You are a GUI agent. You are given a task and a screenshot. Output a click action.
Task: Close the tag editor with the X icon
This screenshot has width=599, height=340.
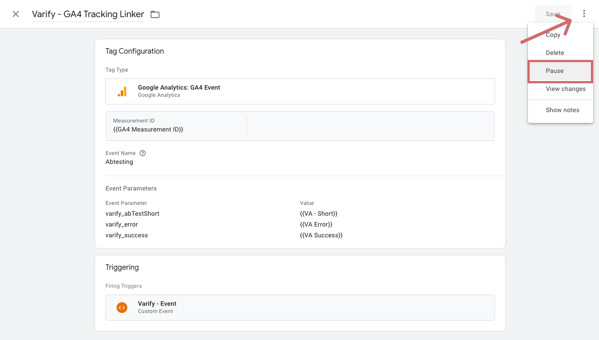click(16, 14)
